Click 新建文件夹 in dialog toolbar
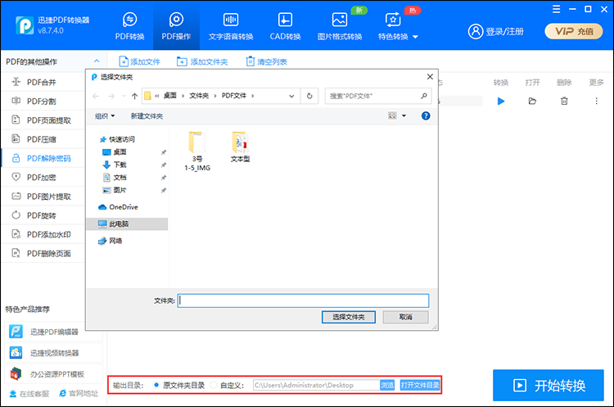 pyautogui.click(x=147, y=116)
